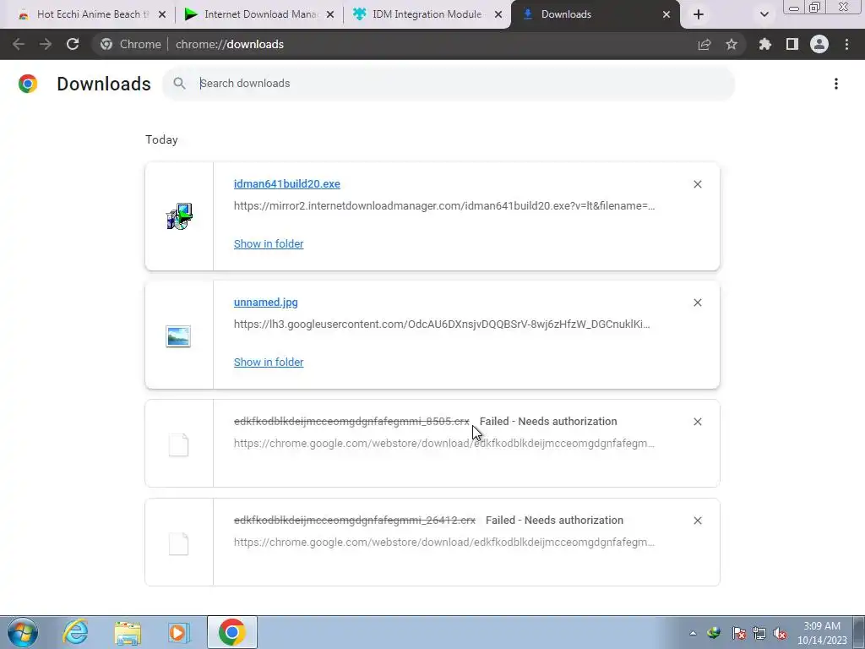Open Windows Explorer from the taskbar

(x=128, y=633)
